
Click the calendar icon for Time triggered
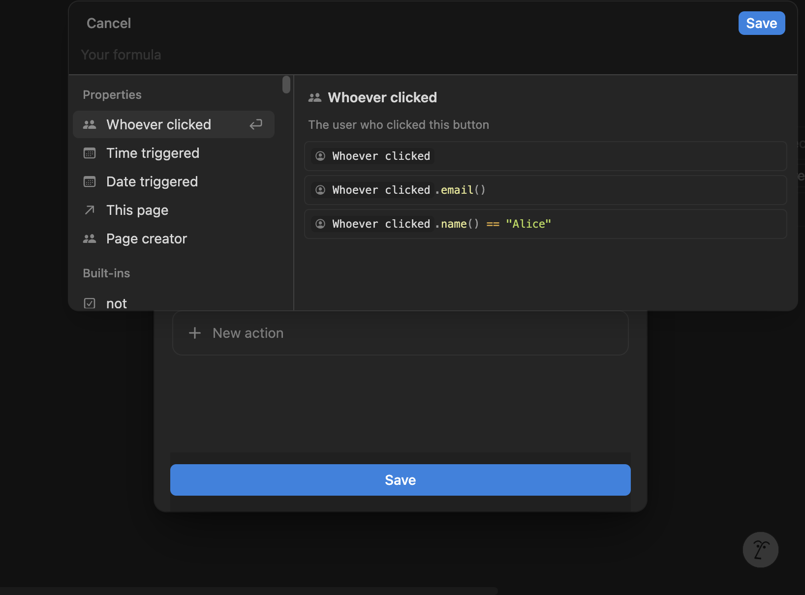(x=90, y=153)
